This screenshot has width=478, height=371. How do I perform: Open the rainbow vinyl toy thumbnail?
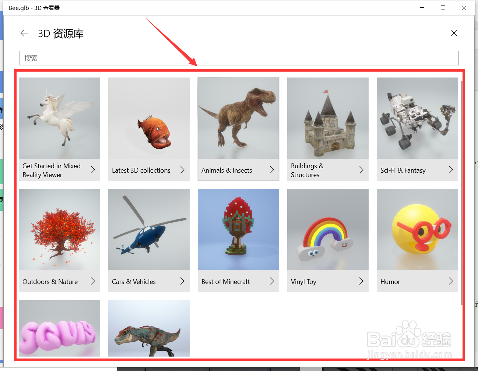[x=328, y=229]
